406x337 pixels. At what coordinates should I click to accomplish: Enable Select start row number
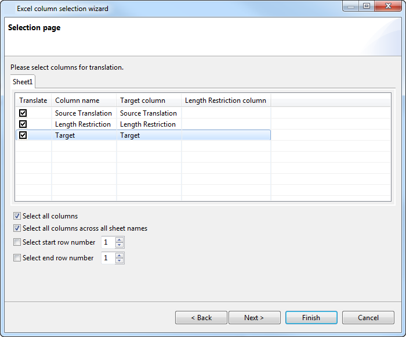pos(17,242)
